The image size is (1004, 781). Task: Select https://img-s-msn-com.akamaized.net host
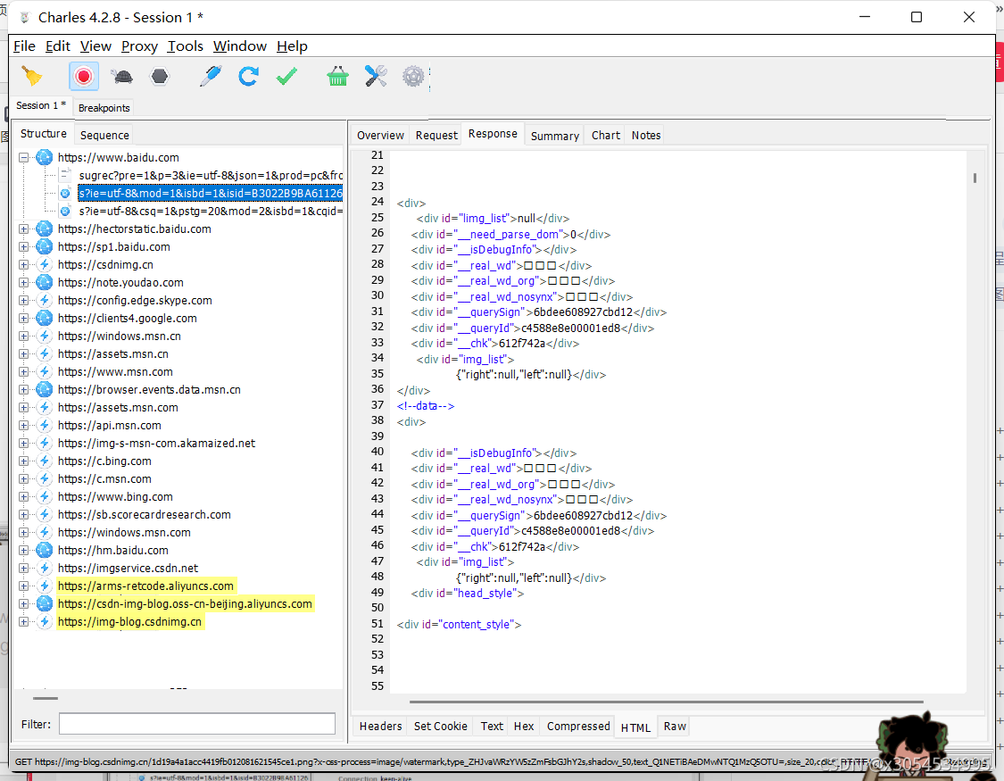[156, 443]
